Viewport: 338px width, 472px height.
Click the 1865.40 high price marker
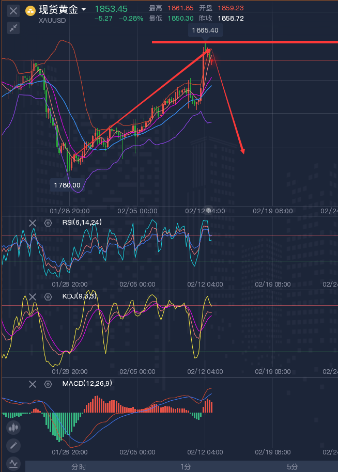(x=205, y=31)
